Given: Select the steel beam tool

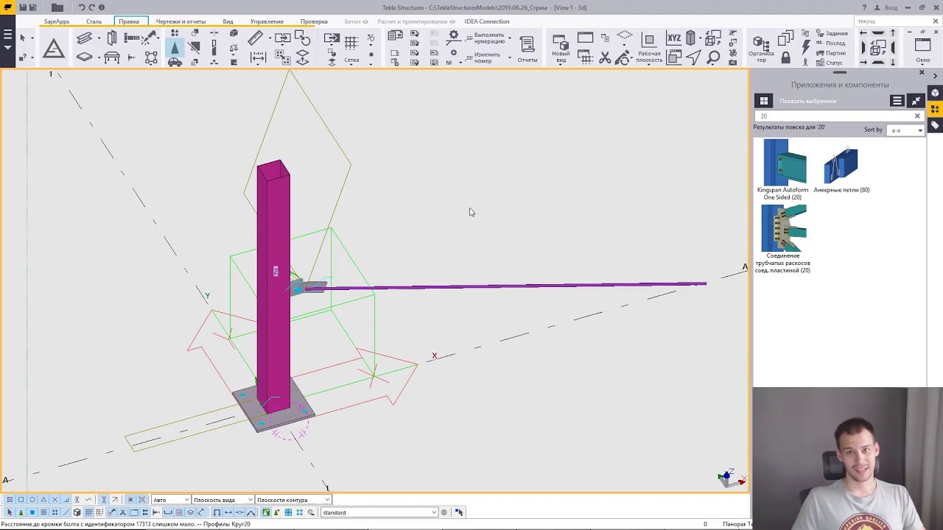Looking at the screenshot, I should 84,38.
